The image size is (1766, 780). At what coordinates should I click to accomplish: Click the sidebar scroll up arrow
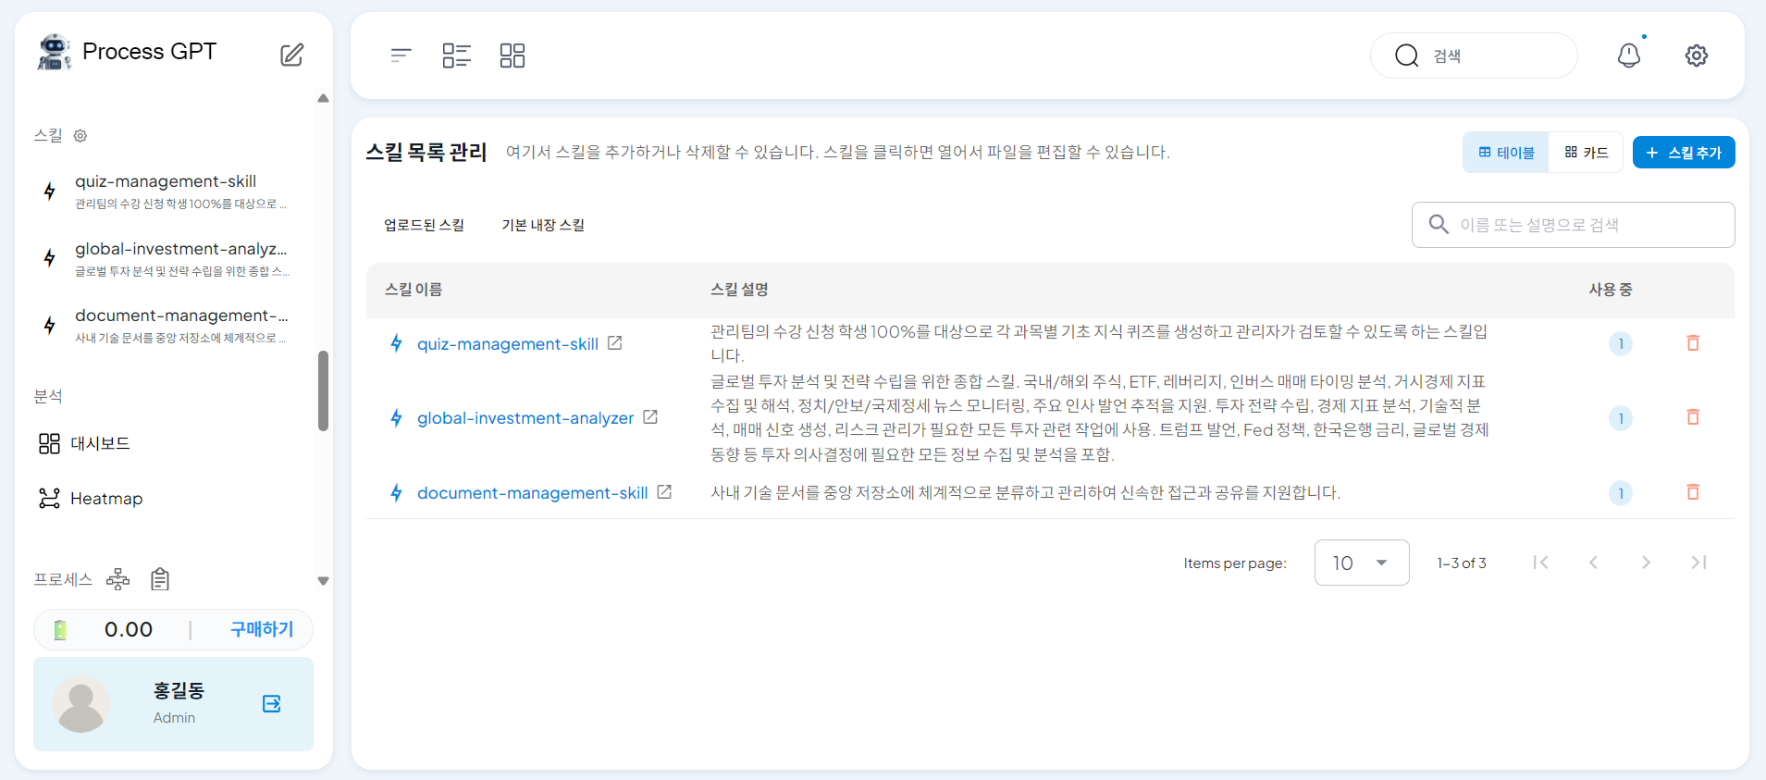[323, 98]
